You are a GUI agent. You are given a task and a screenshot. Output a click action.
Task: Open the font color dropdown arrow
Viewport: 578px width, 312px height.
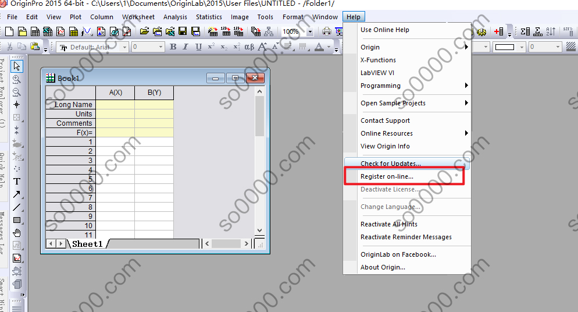(329, 47)
